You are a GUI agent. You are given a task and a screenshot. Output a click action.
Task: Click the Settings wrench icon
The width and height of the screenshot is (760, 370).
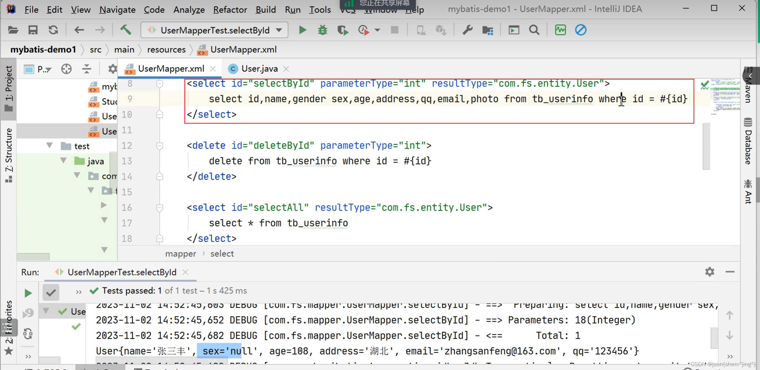[467, 30]
